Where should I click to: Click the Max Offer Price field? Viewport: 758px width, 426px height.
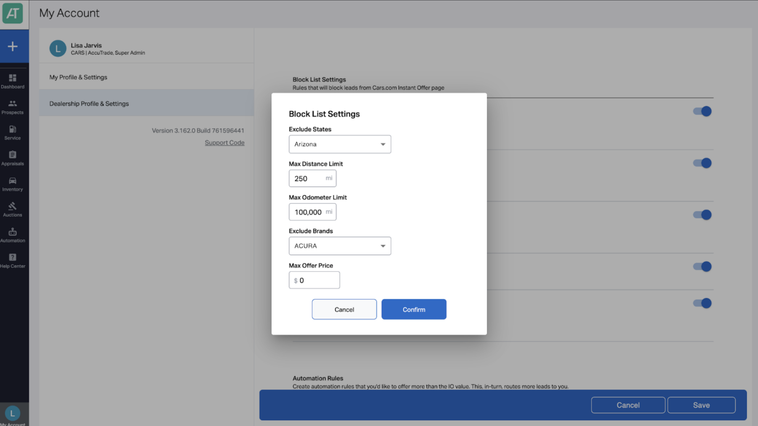pos(314,280)
